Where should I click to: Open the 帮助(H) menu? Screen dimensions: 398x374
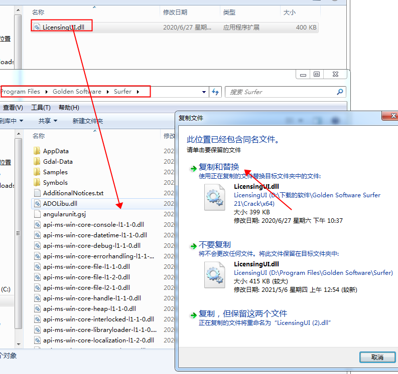tap(69, 107)
